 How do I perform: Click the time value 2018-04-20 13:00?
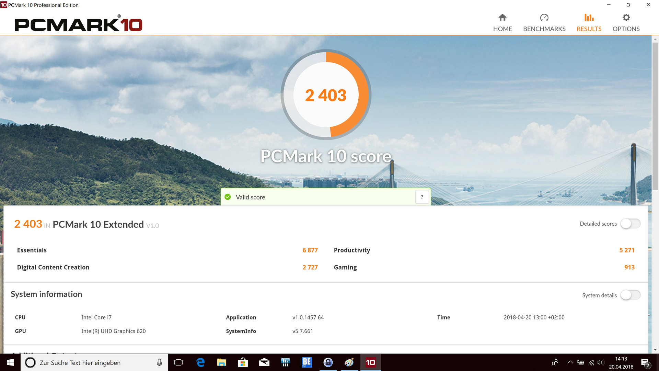click(x=534, y=317)
